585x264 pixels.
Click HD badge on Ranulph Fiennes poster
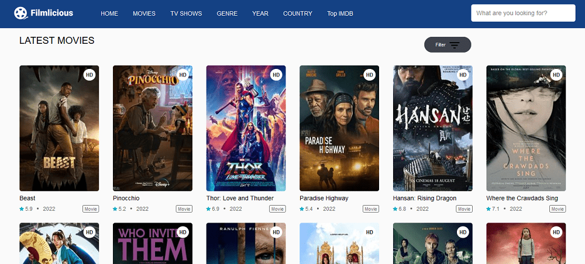[x=276, y=232]
